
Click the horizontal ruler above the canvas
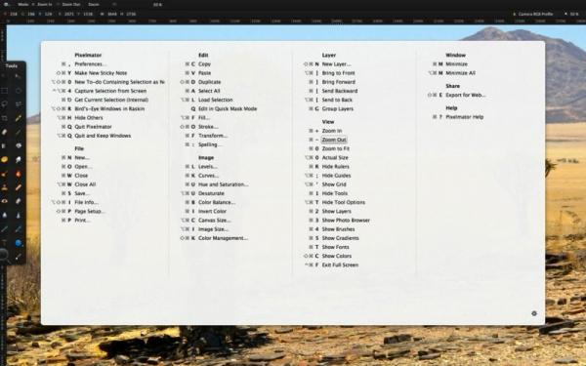296,21
